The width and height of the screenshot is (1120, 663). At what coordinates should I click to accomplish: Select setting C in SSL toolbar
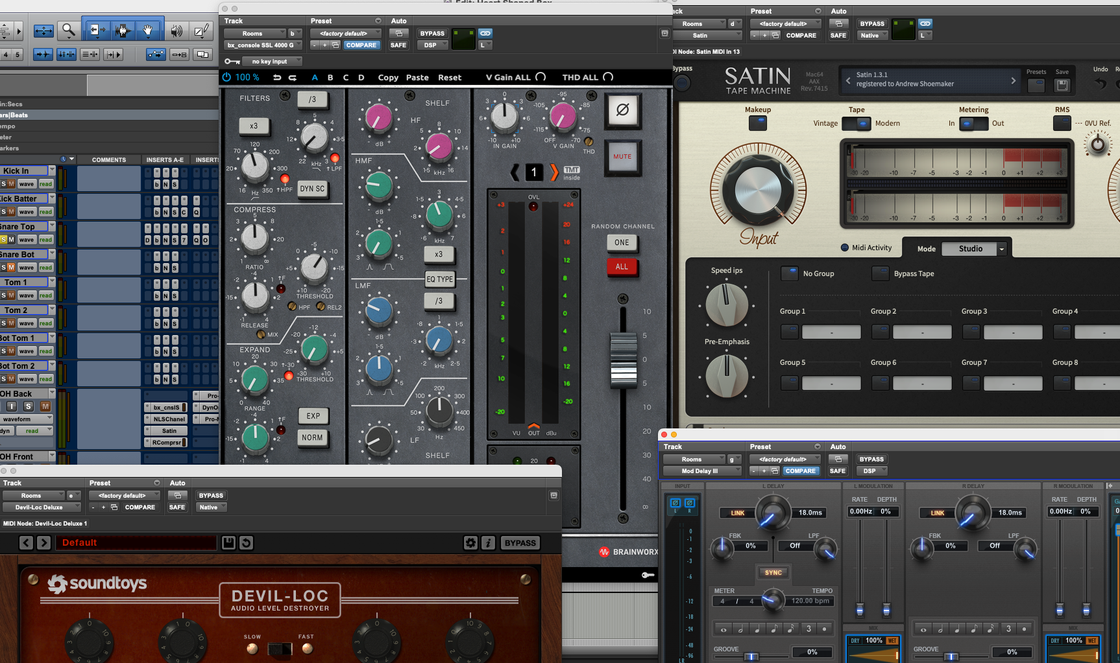click(x=346, y=78)
